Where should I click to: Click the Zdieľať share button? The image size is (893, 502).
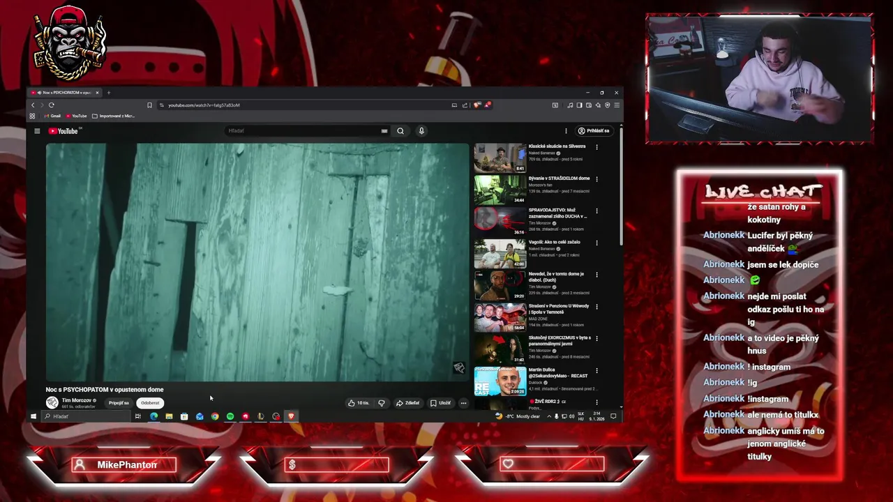408,403
